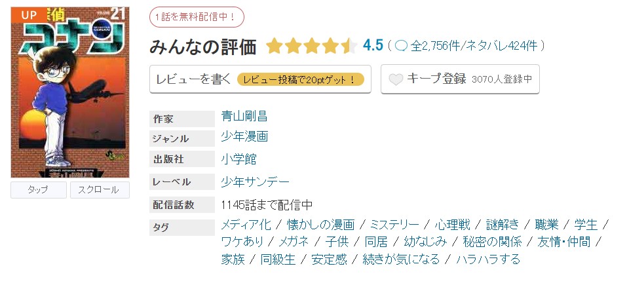This screenshot has width=627, height=285.
Task: Click the star rating icons
Action: (x=311, y=46)
